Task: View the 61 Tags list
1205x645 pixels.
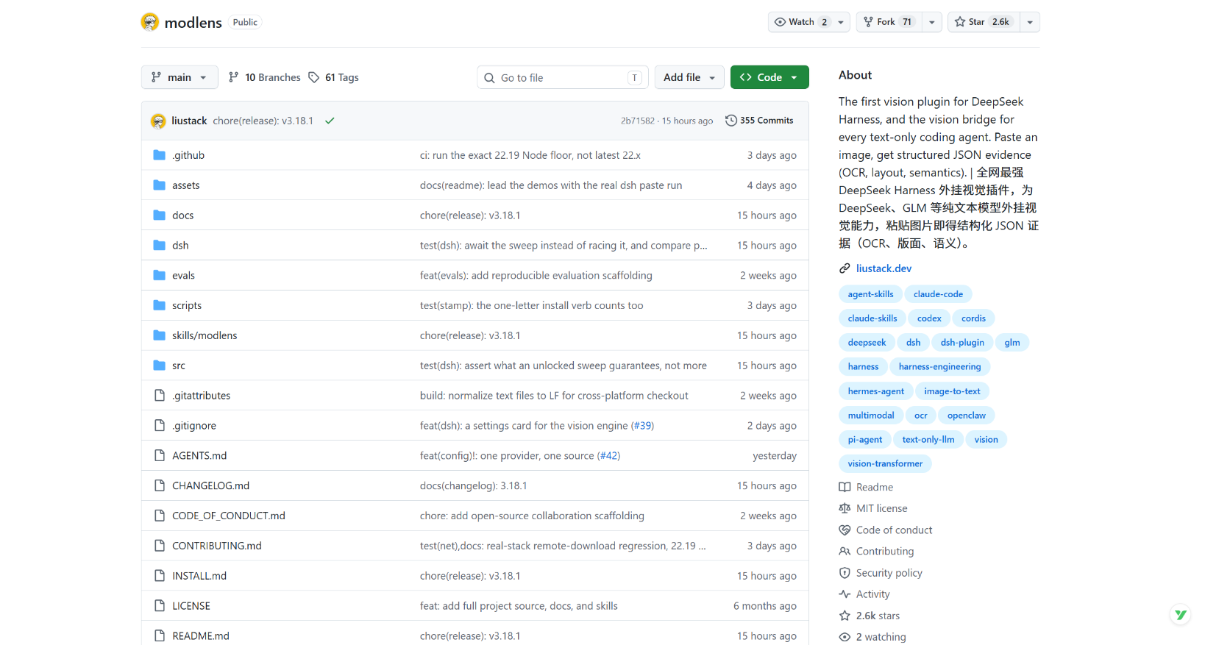Action: pyautogui.click(x=334, y=77)
